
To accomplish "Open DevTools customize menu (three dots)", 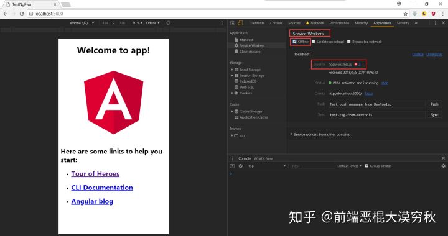I will click(436, 23).
